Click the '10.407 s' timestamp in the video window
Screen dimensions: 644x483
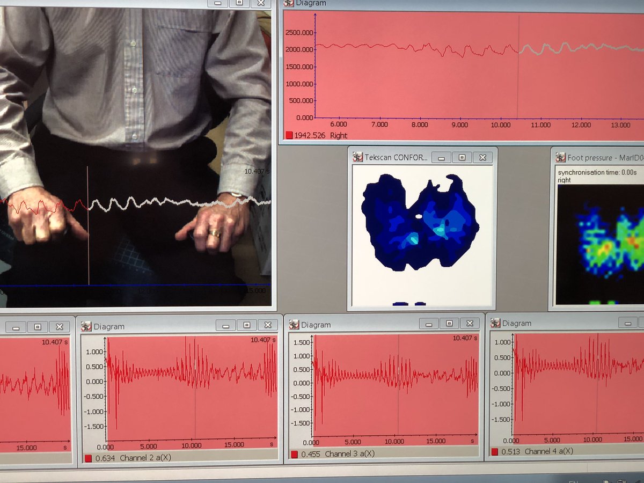tap(257, 171)
